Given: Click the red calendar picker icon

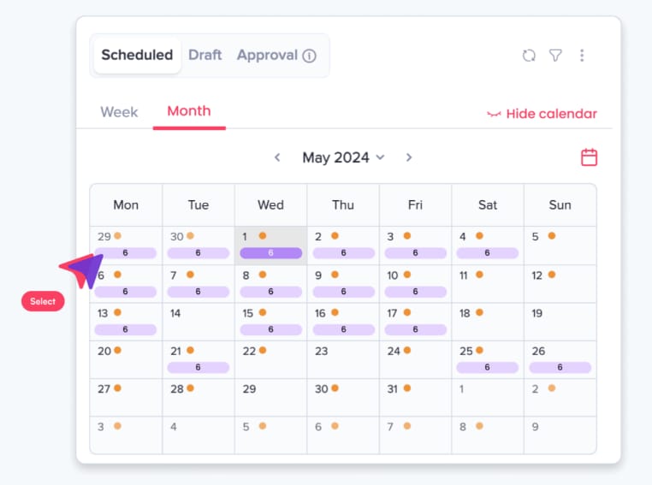Looking at the screenshot, I should (x=589, y=157).
